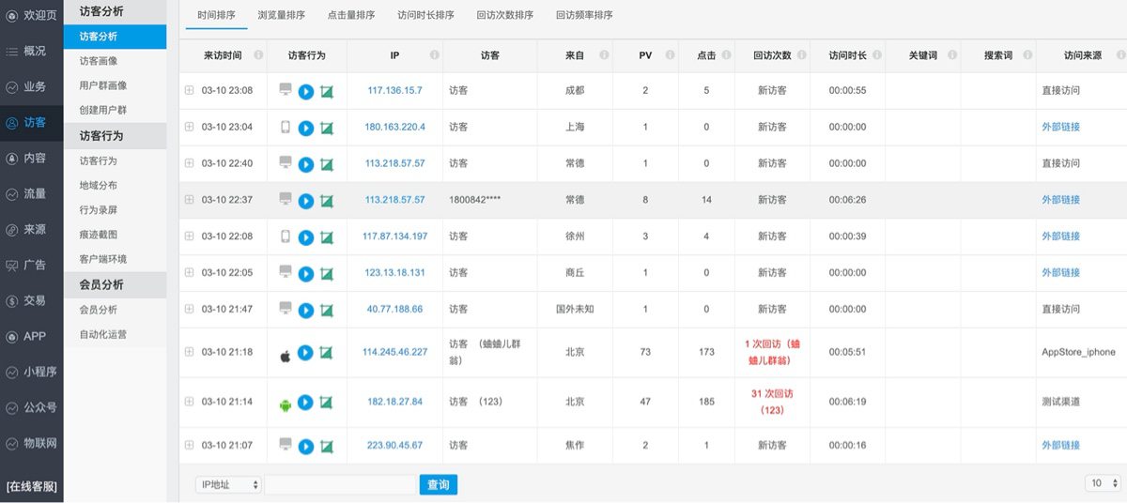Open green trace screenshot icon for 03-10 23:08
The image size is (1127, 503).
pyautogui.click(x=327, y=91)
